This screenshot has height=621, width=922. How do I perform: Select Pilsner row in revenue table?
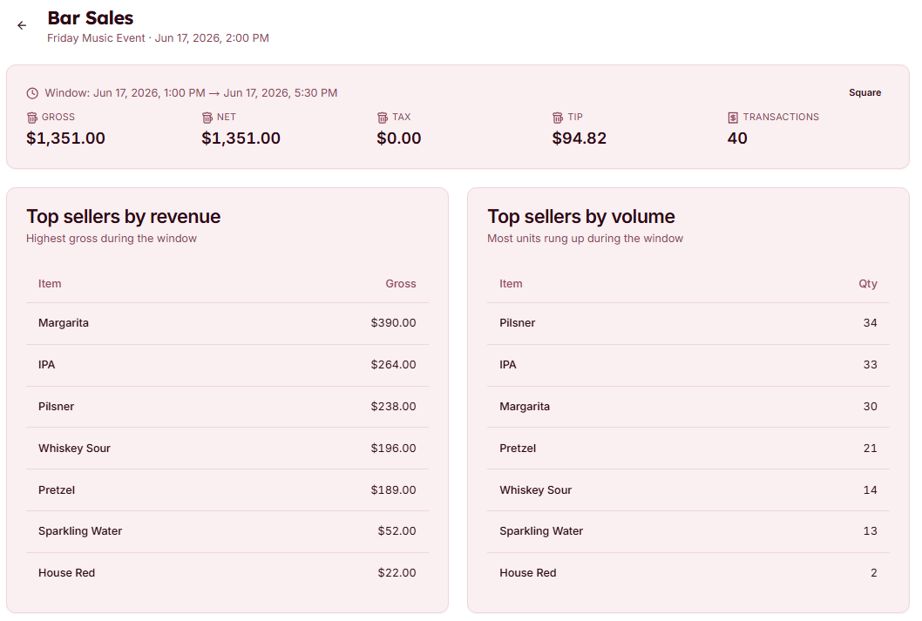(x=227, y=407)
